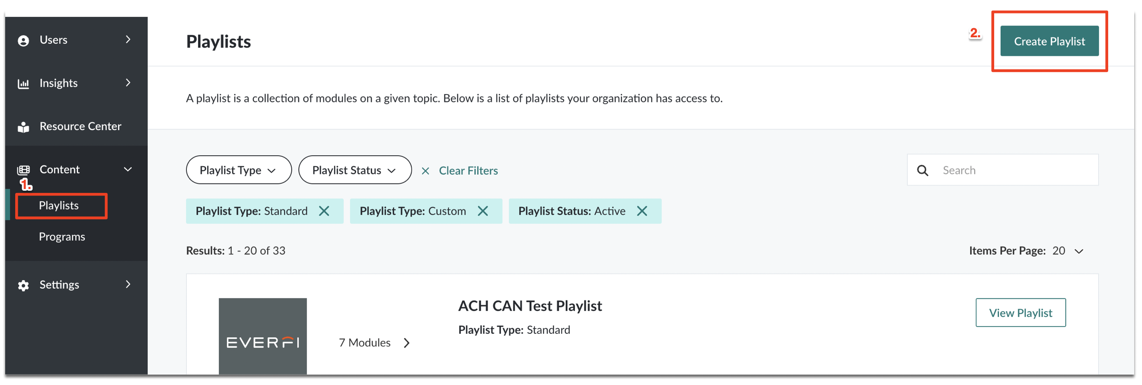Open Playlists in the sidebar
The image size is (1142, 385).
pyautogui.click(x=59, y=206)
